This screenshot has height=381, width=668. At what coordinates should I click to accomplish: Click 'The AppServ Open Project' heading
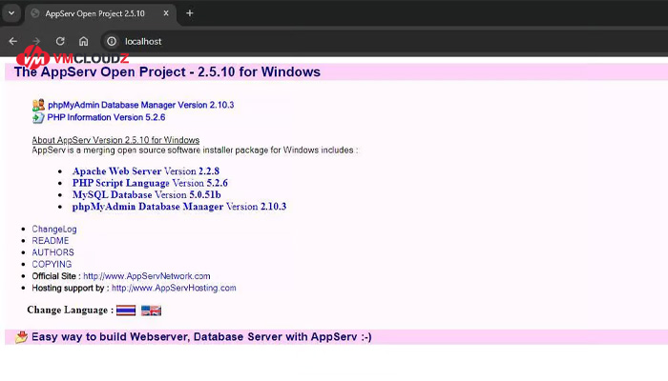167,71
